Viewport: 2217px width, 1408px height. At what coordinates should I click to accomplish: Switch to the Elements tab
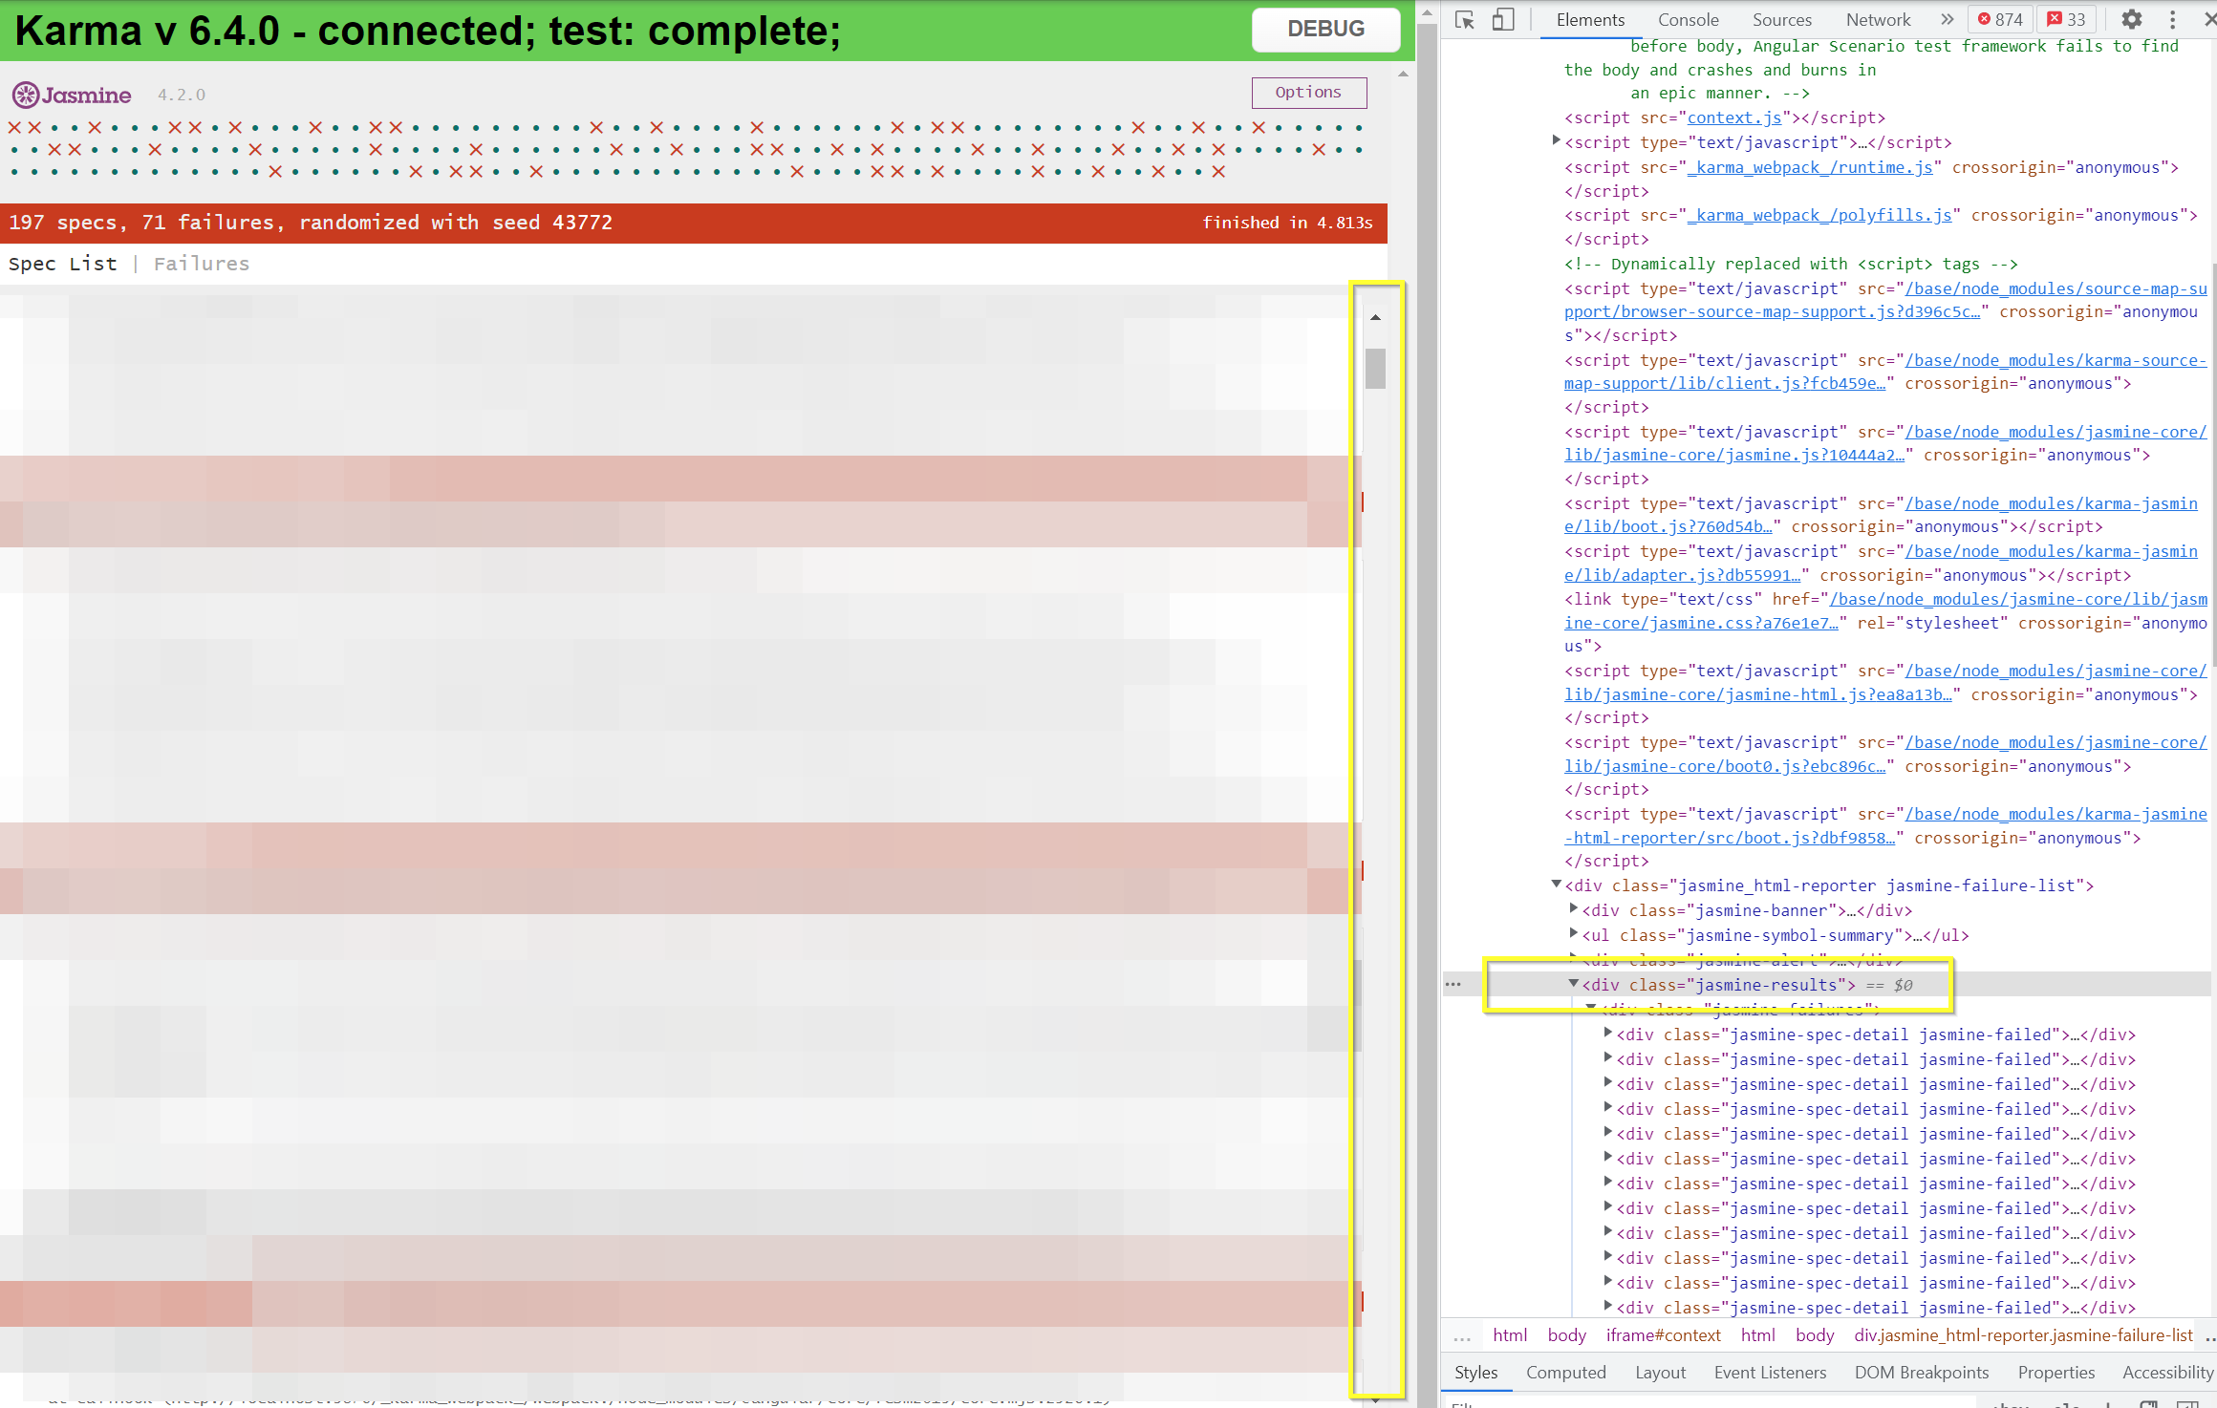point(1590,19)
